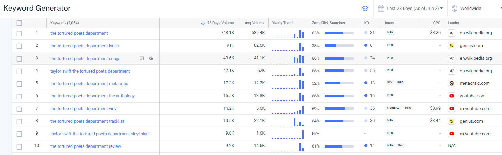Click en.wikipedia.org leader in row 1

(476, 33)
